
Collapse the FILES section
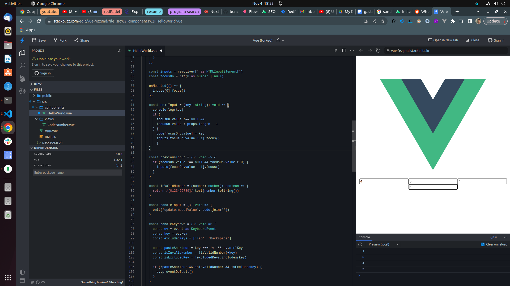click(x=38, y=90)
